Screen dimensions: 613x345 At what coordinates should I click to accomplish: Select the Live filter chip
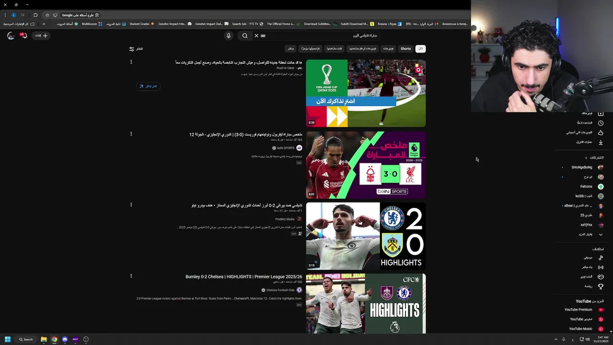[290, 48]
